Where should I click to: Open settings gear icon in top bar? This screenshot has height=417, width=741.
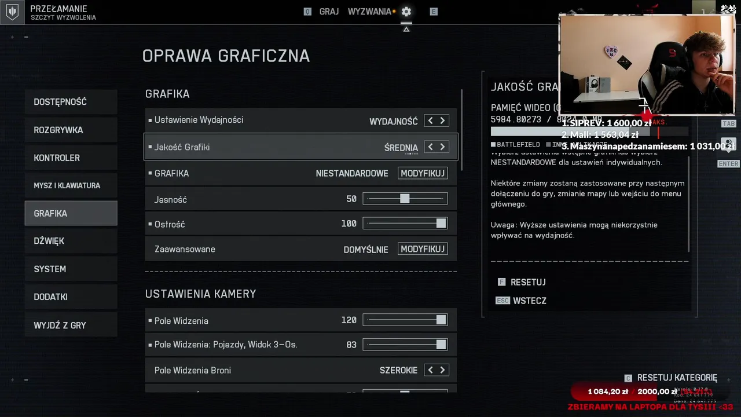pyautogui.click(x=406, y=12)
